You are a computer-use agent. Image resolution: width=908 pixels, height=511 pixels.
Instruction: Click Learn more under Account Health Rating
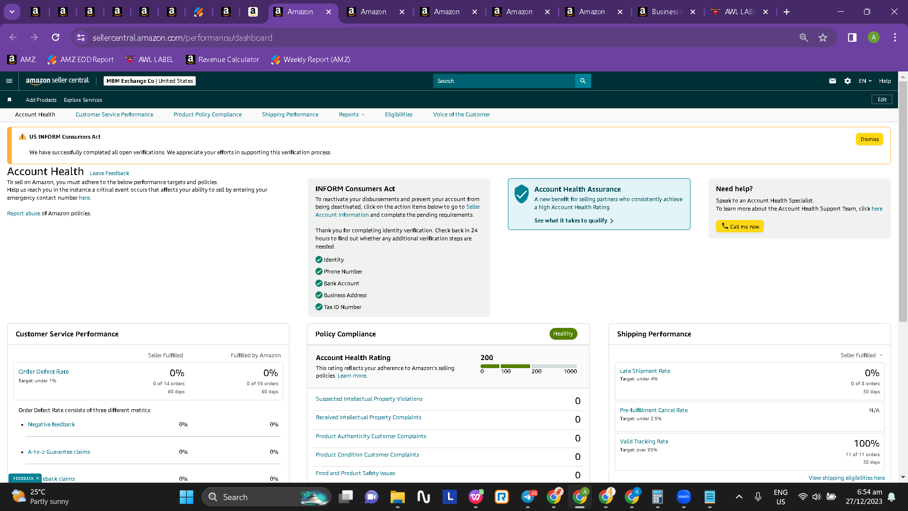352,376
